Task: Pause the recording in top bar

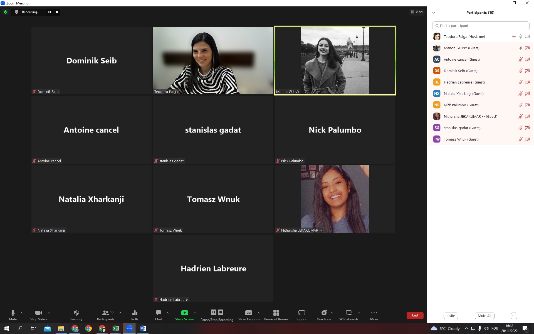Action: tap(50, 12)
